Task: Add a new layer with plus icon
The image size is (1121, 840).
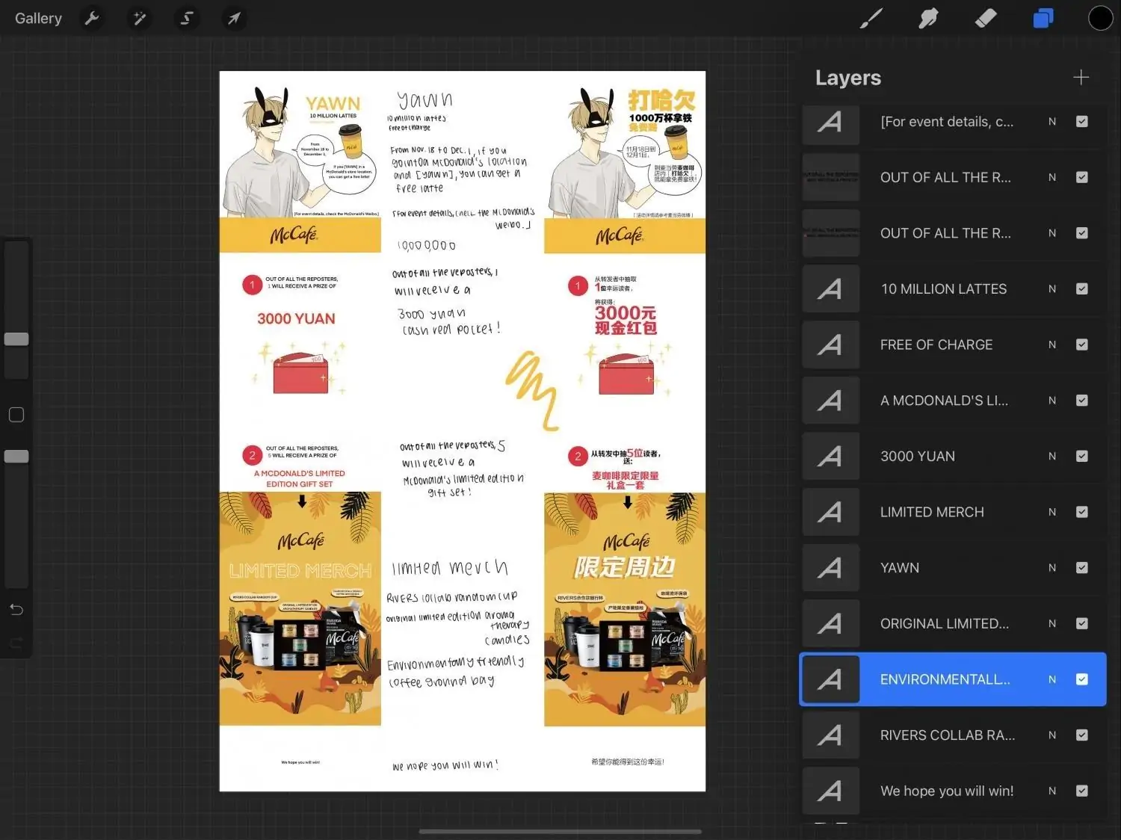Action: 1081,78
